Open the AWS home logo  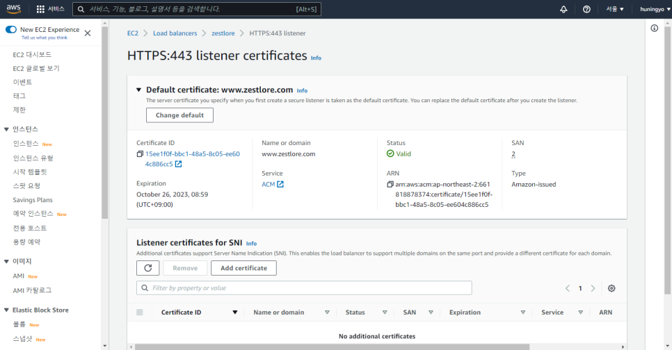[14, 9]
